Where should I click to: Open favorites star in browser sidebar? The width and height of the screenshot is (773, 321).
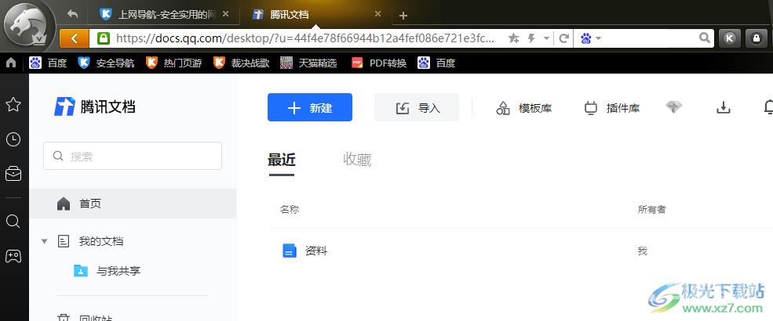(x=13, y=104)
